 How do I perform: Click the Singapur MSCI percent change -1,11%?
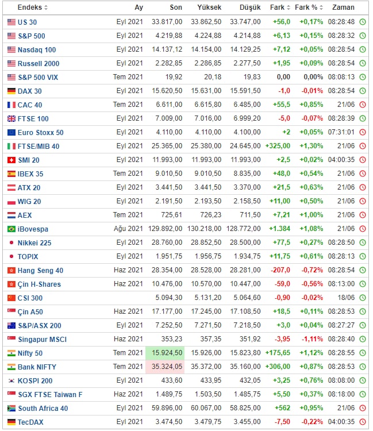[x=312, y=339]
